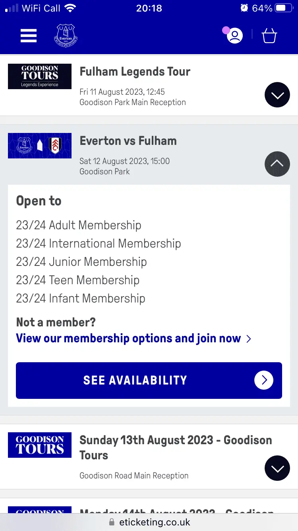
Task: Tap the WiFi signal status icon
Action: tap(70, 8)
